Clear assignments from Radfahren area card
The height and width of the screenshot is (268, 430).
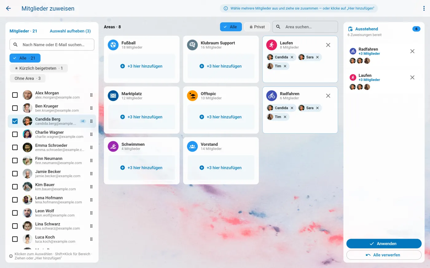328,96
